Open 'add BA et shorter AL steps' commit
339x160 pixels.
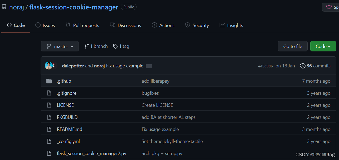(x=169, y=117)
